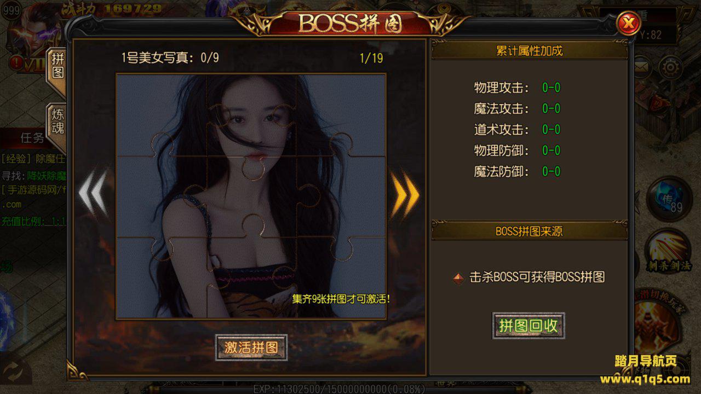Click the EXP progress bar

pos(339,389)
